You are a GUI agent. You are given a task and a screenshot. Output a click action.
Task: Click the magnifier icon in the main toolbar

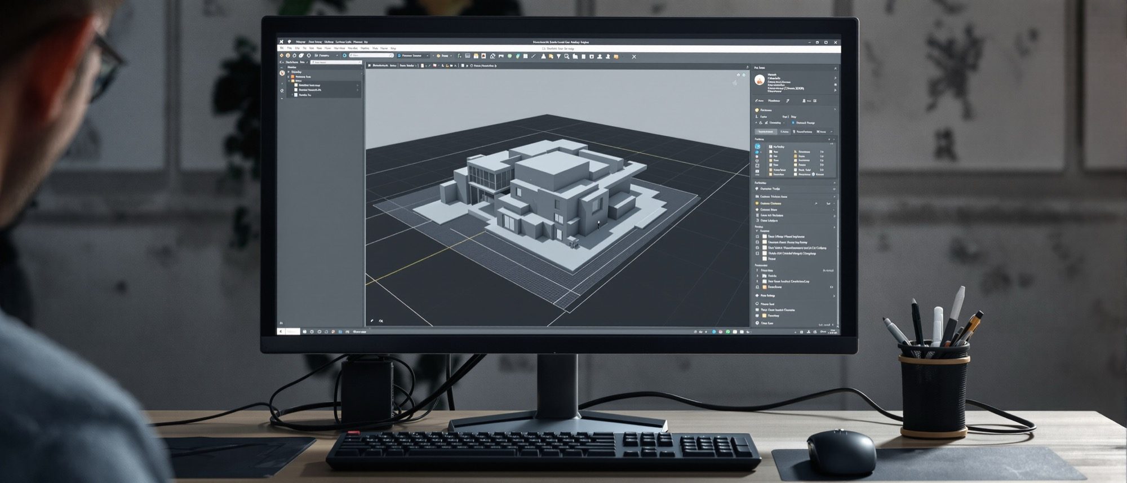(567, 56)
